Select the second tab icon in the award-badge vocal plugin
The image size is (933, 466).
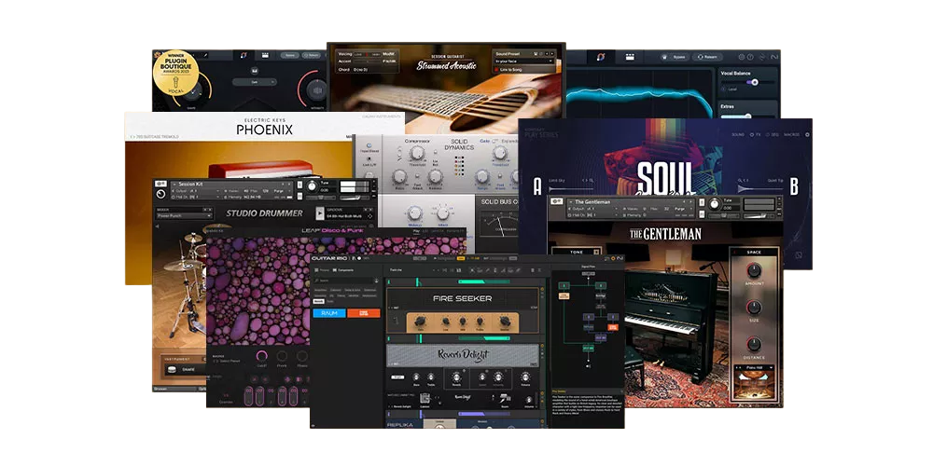click(x=265, y=55)
